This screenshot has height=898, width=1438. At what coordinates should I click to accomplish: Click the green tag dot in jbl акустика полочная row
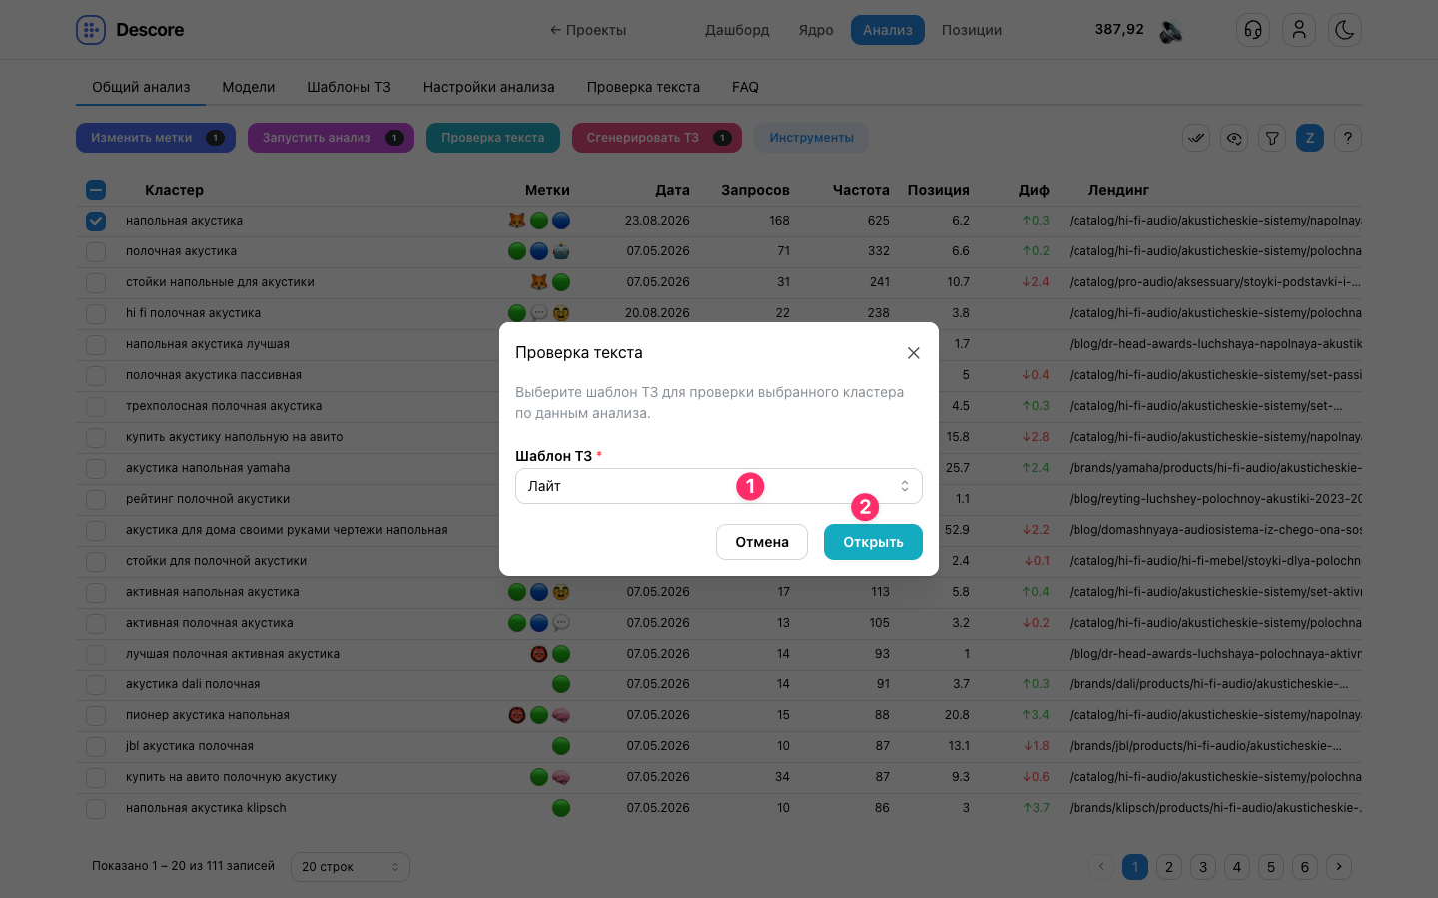click(x=561, y=746)
